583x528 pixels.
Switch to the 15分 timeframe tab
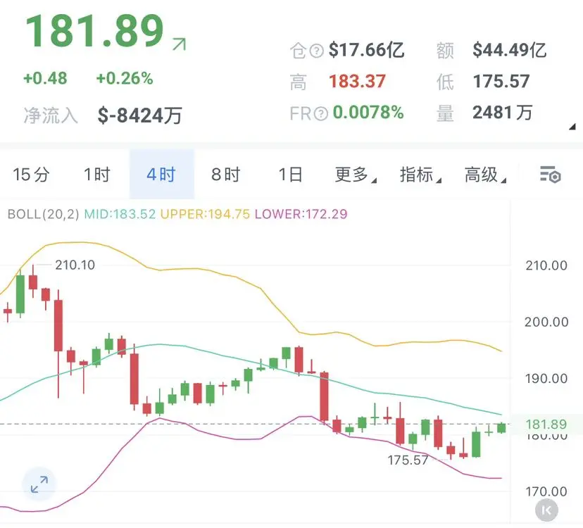pyautogui.click(x=31, y=175)
